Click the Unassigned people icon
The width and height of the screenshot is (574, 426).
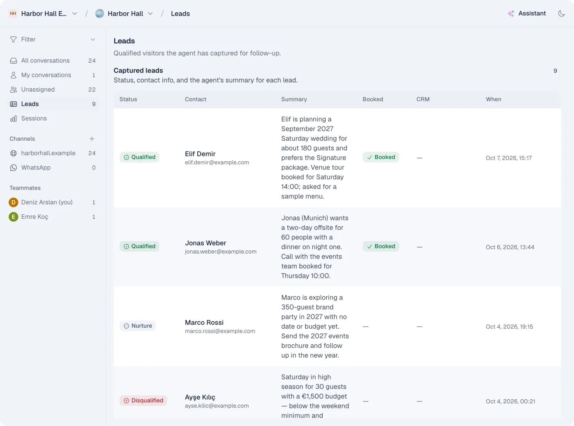pyautogui.click(x=14, y=89)
